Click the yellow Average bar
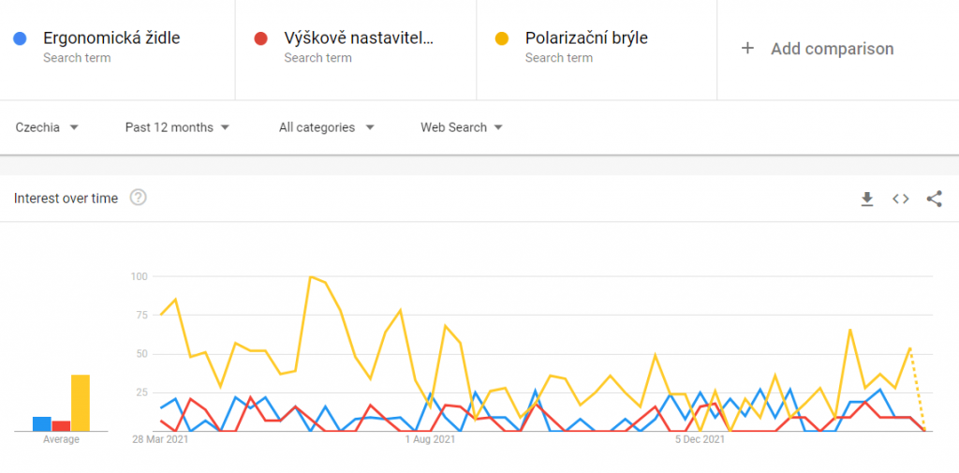The image size is (959, 473). coord(81,403)
